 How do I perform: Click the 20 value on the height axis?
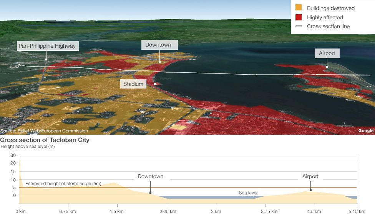click(x=13, y=163)
